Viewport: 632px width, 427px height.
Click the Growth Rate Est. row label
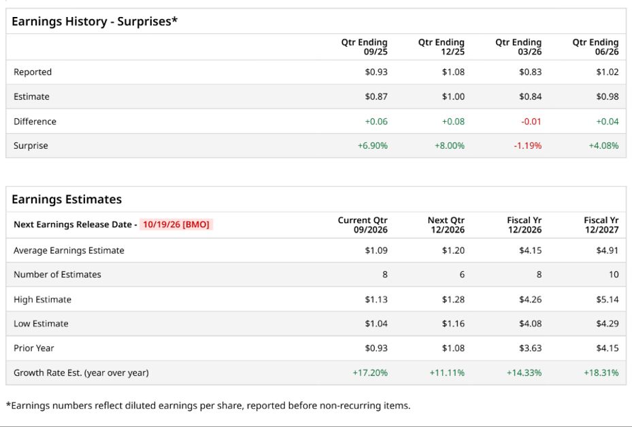coord(81,373)
